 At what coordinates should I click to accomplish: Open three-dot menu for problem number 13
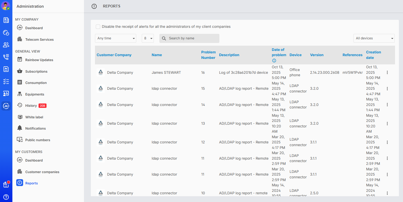click(387, 124)
